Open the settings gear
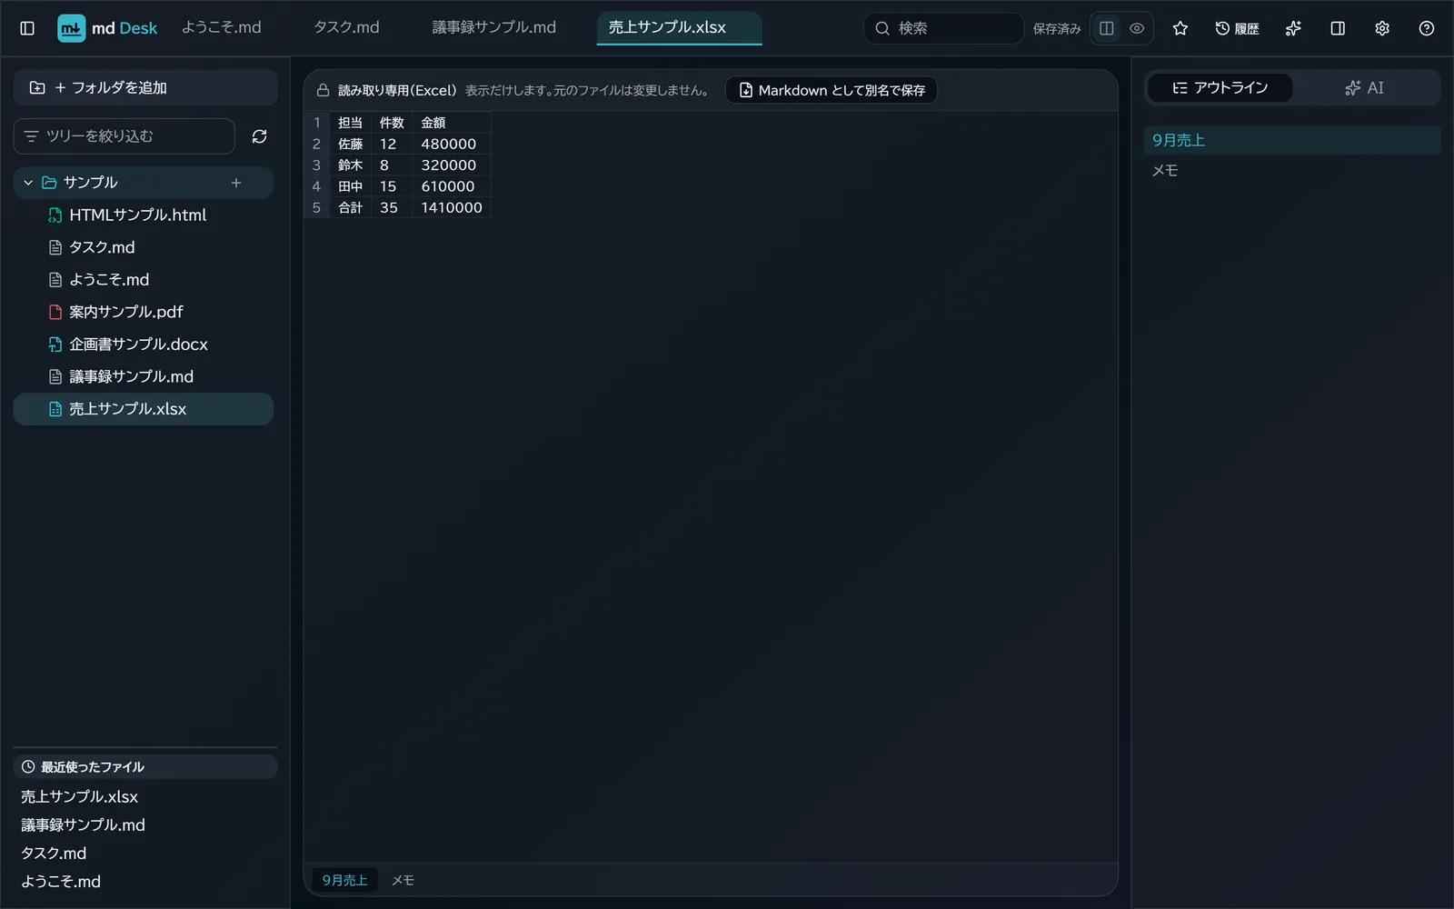This screenshot has height=909, width=1454. point(1382,28)
